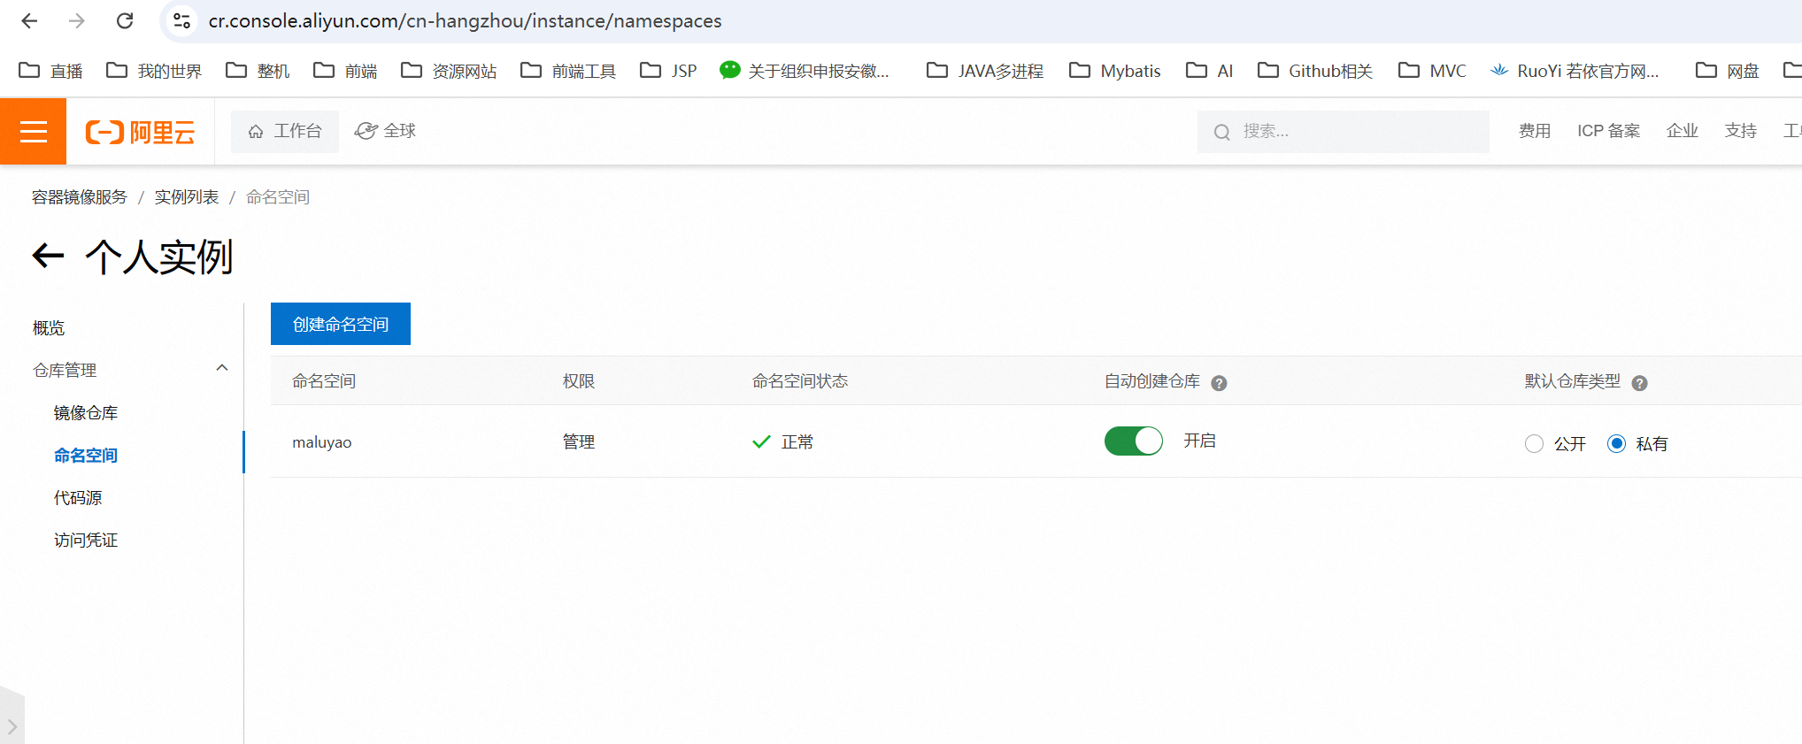Screen dimensions: 1802x744
Task: Select 命名空间 in the sidebar
Action: (x=86, y=456)
